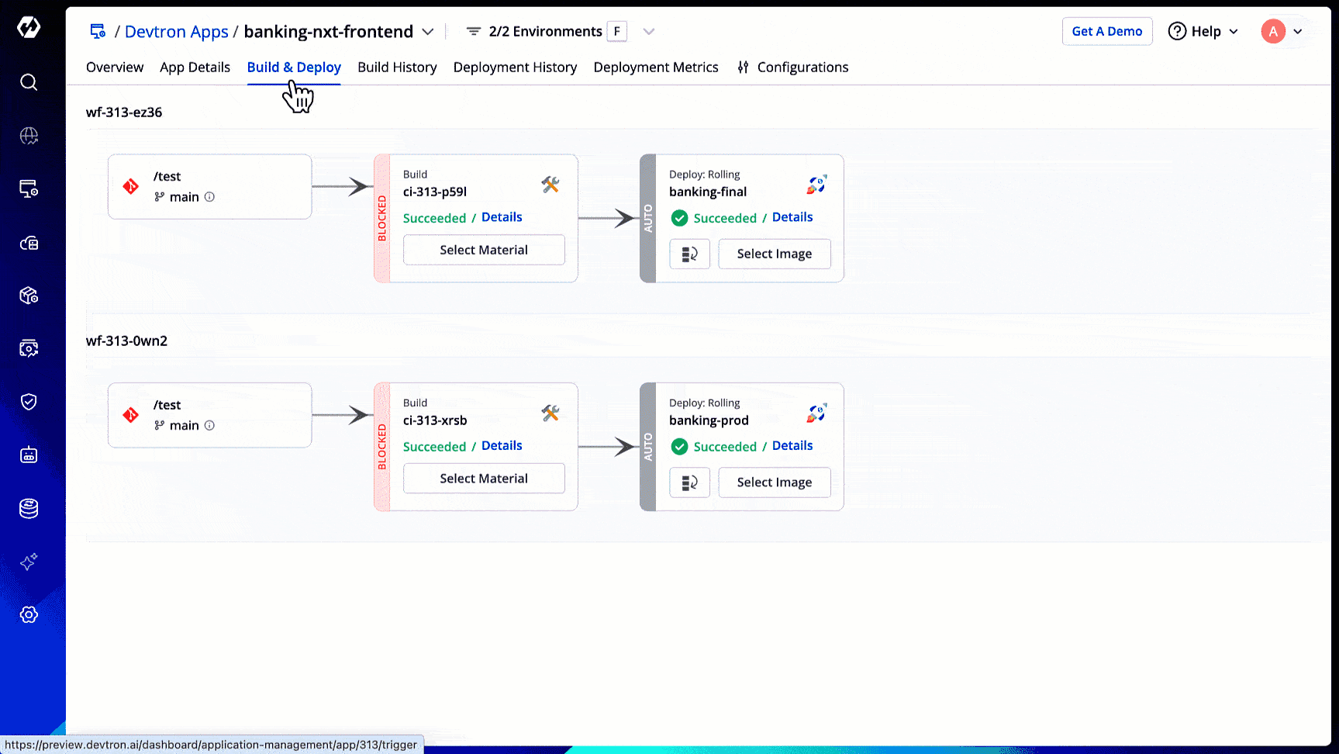Click the search icon in the sidebar

click(29, 82)
